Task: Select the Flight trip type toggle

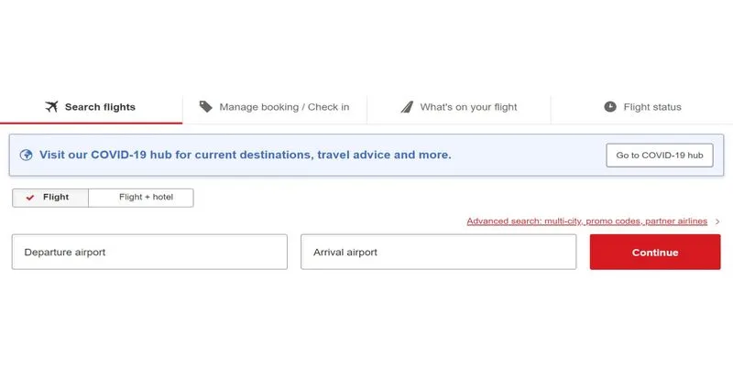Action: point(50,198)
